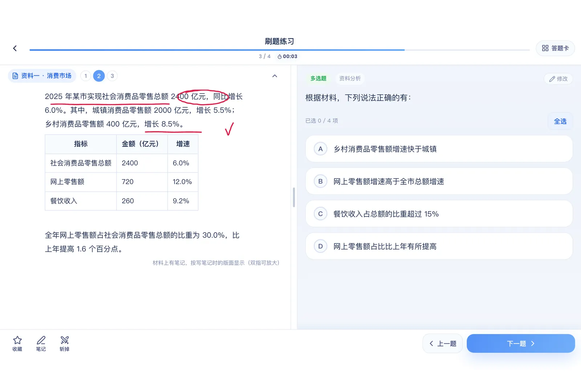Viewport: 581px width, 374px height.
Task: Select option C 餐饮收入占总额的比重超过 15%
Action: (439, 214)
